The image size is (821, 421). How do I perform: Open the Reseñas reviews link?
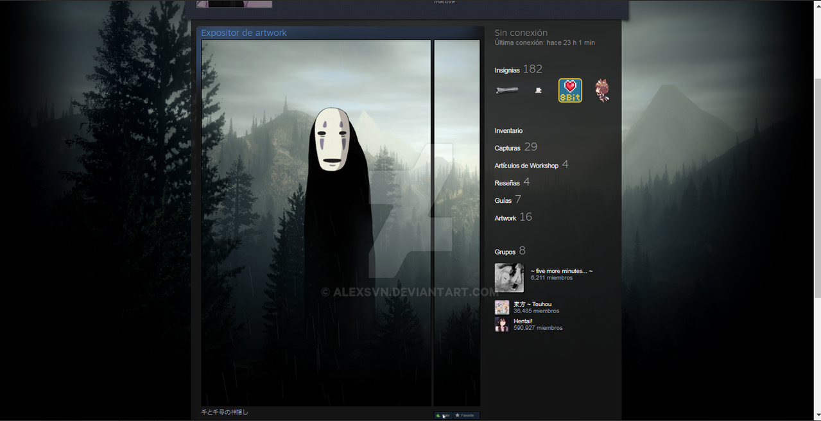tap(507, 183)
